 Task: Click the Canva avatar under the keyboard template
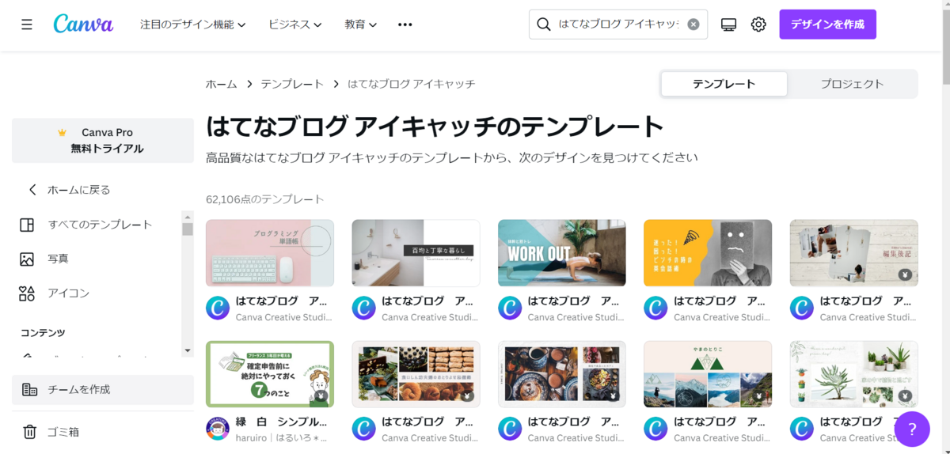click(218, 308)
